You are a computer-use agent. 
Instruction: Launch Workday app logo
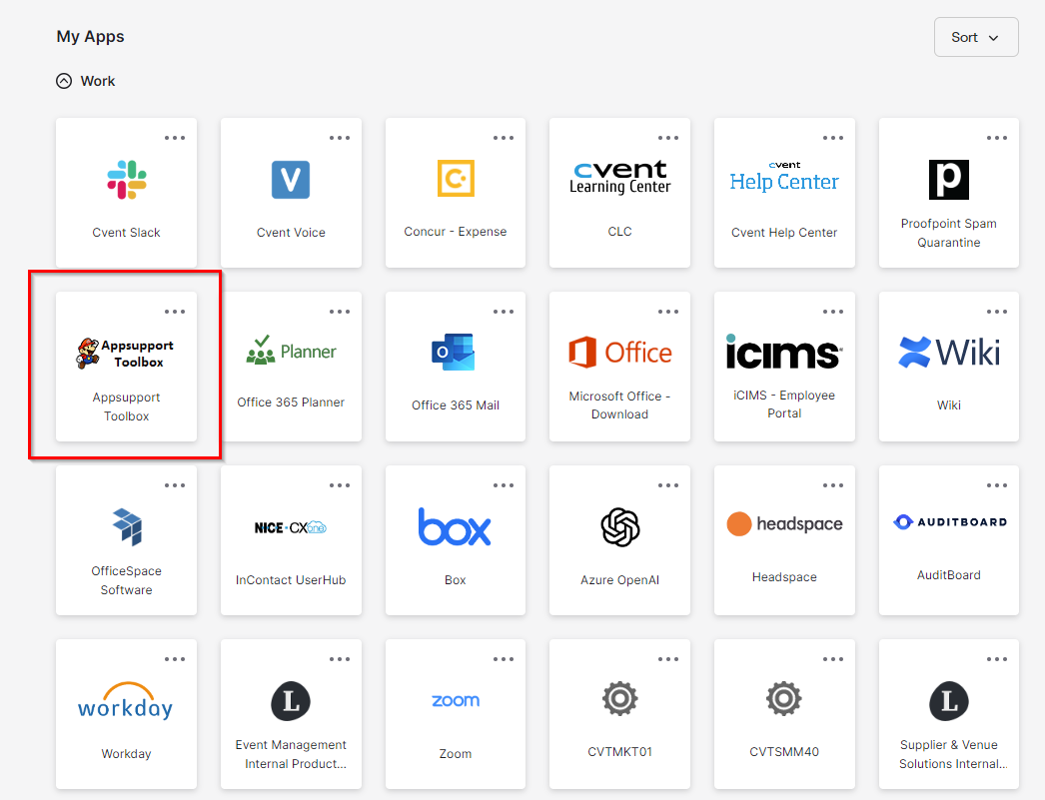click(125, 701)
